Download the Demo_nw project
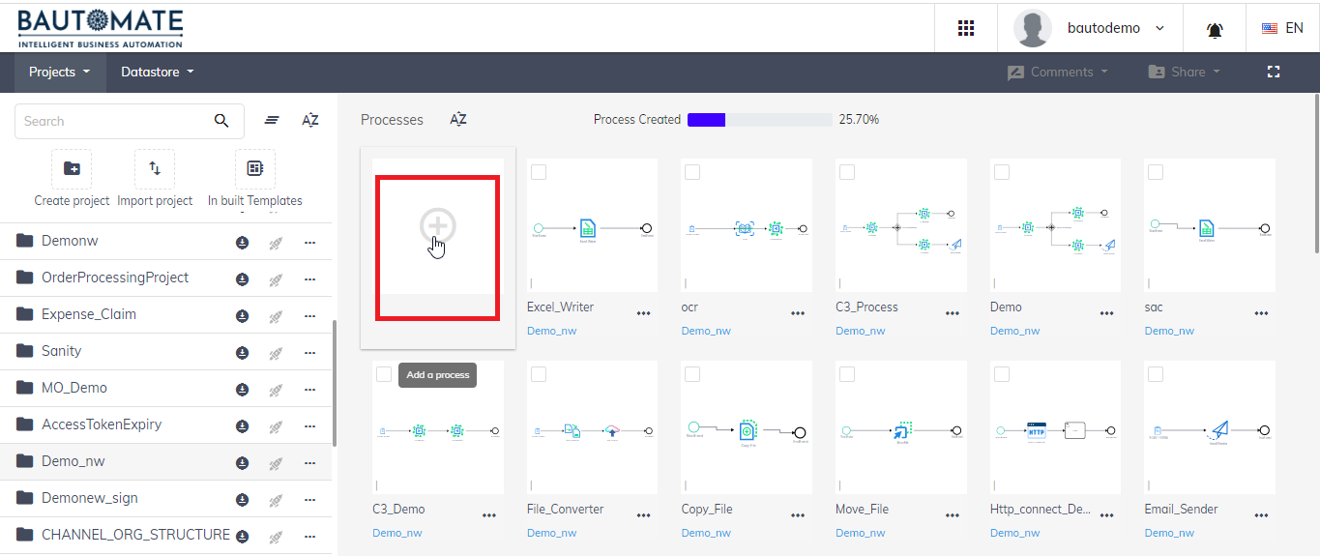This screenshot has width=1320, height=556. 243,462
